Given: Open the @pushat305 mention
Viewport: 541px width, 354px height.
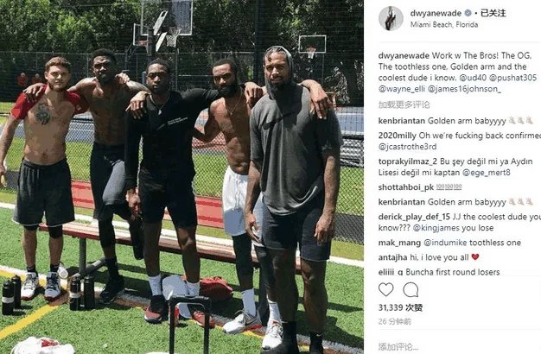Looking at the screenshot, I should (x=513, y=78).
